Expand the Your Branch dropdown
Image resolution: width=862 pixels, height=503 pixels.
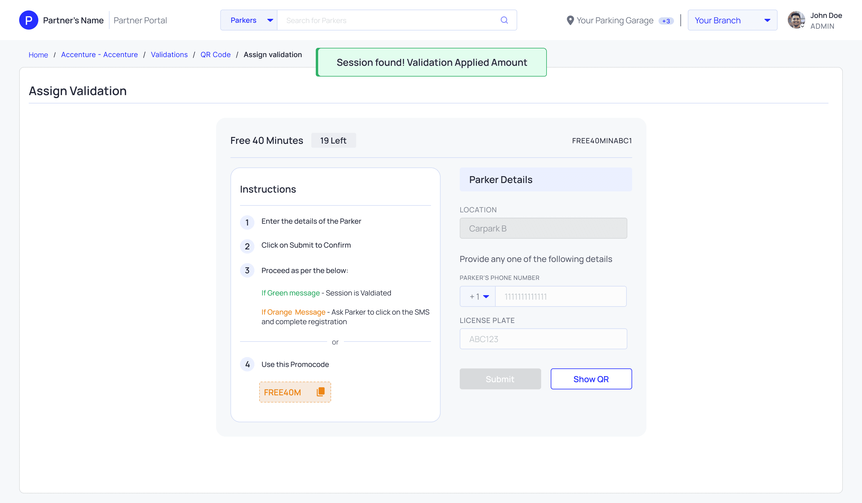[732, 20]
